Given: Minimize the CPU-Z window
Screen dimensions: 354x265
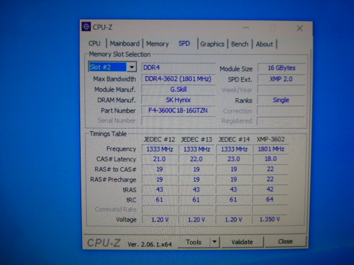Looking at the screenshot, I should click(x=246, y=28).
